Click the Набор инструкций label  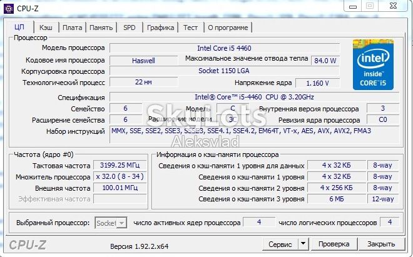(76, 131)
